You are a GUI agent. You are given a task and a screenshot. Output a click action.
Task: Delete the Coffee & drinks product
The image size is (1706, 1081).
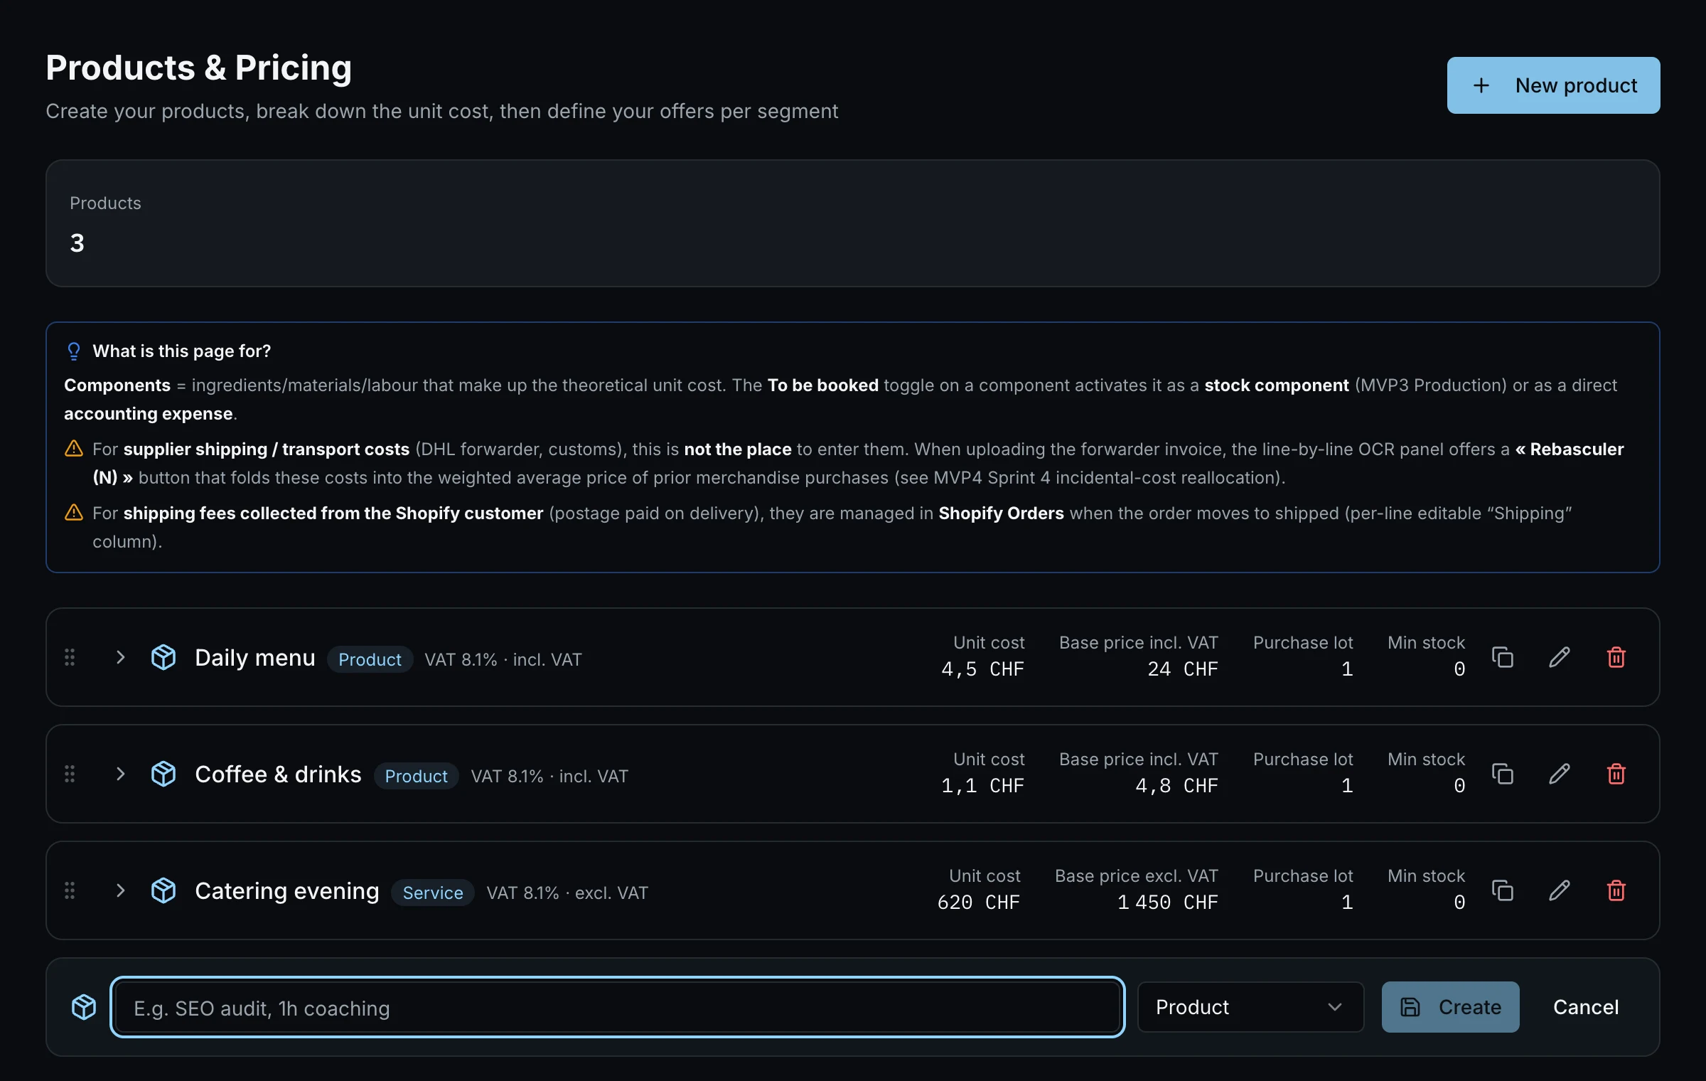pyautogui.click(x=1616, y=774)
